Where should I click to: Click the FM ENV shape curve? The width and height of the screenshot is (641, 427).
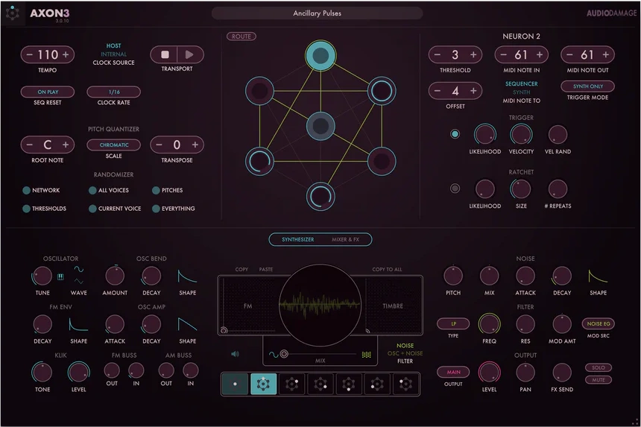pos(78,324)
